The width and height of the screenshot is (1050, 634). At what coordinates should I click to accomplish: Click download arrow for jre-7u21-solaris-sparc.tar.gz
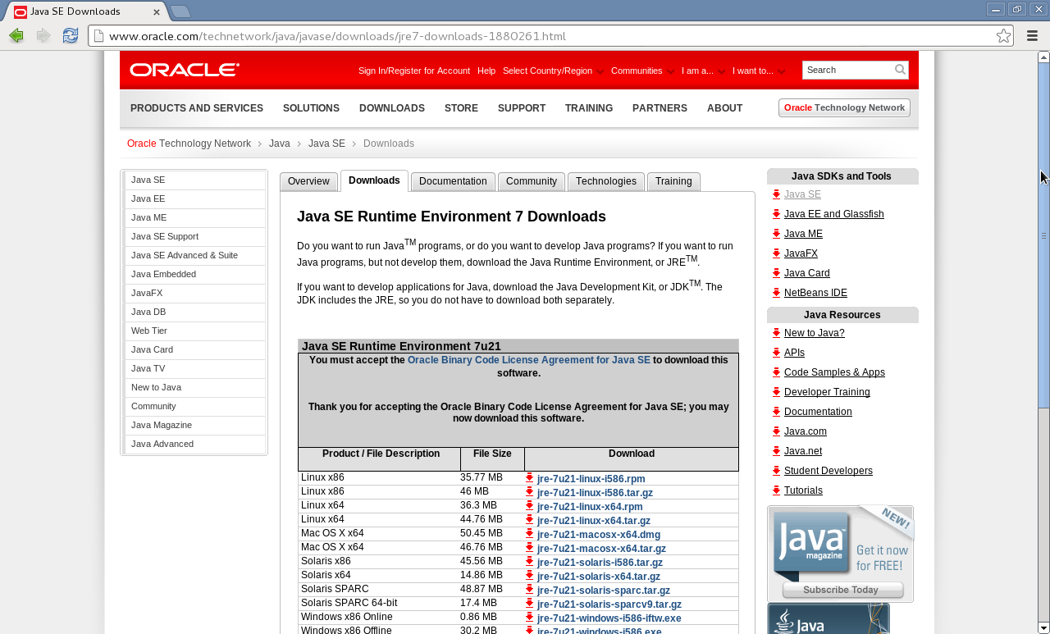[530, 590]
